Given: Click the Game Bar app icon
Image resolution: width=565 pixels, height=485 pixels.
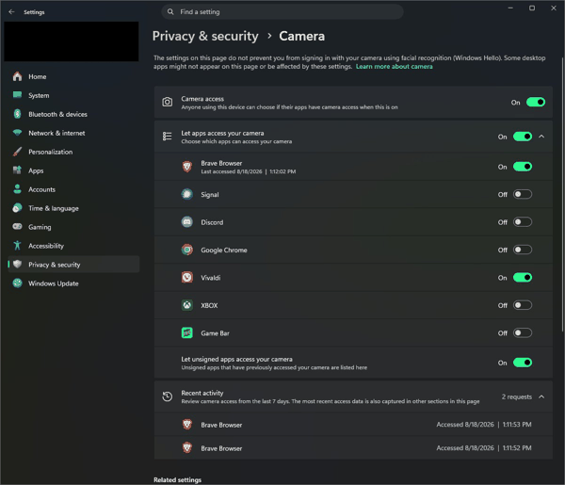Looking at the screenshot, I should tap(187, 333).
